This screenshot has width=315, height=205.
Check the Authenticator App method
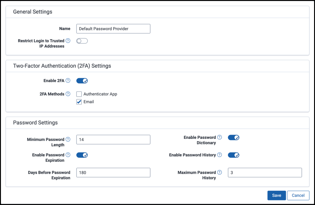[x=79, y=94]
